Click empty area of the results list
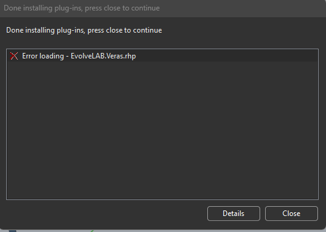Viewport: 326px width, 232px height. click(x=162, y=130)
